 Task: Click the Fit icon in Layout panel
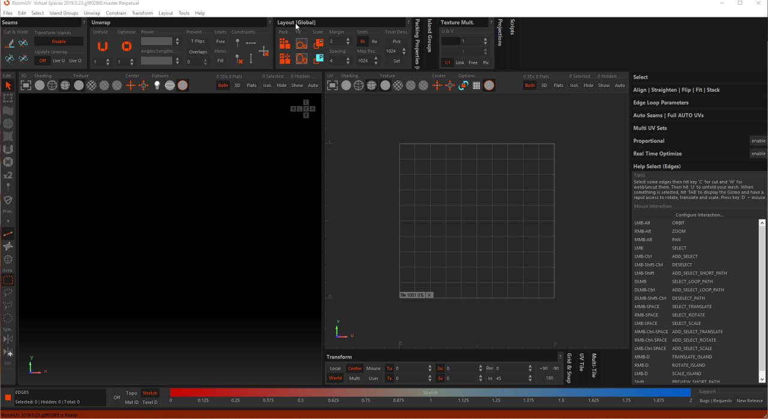(302, 43)
